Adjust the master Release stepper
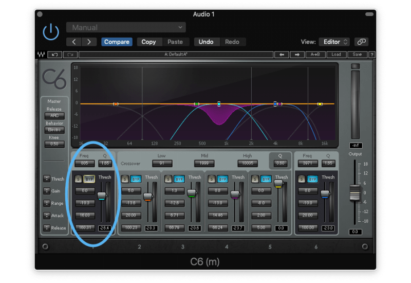 coord(47,227)
